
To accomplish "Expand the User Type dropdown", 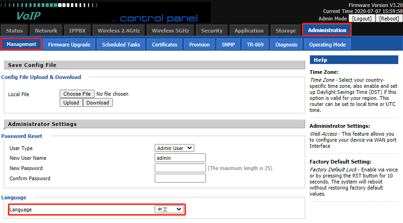I will tap(174, 148).
